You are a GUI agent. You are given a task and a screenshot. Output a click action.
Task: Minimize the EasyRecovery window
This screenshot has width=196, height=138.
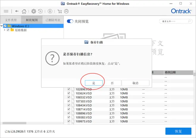(x=171, y=4)
